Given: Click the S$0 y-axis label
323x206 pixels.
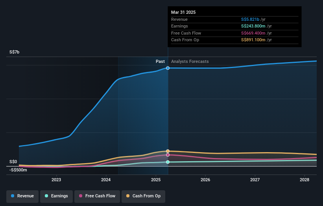Looking at the screenshot, I should tap(13, 162).
